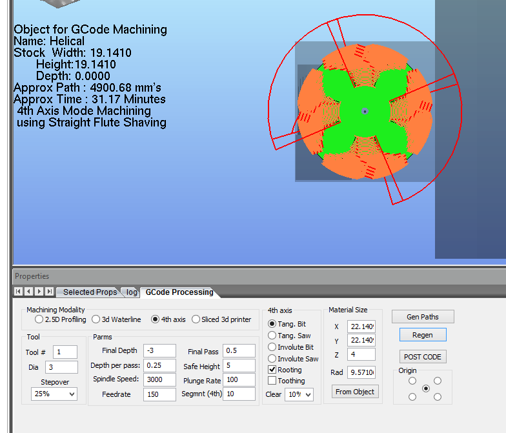
Task: Choose Involute Saw option
Action: click(x=272, y=359)
